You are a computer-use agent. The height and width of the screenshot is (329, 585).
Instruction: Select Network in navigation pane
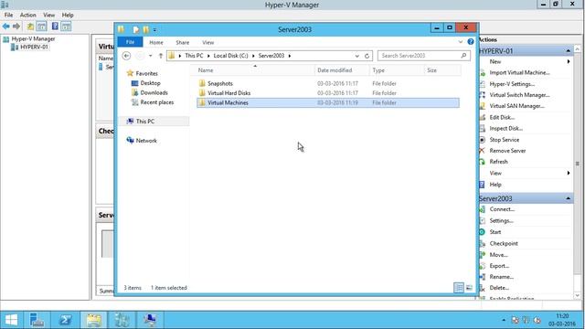pyautogui.click(x=146, y=141)
